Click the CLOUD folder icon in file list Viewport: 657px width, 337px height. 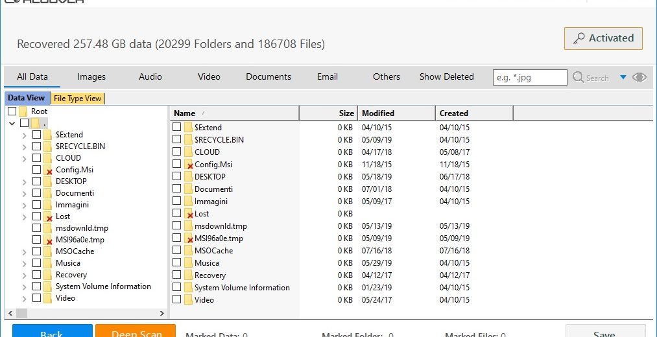point(189,152)
